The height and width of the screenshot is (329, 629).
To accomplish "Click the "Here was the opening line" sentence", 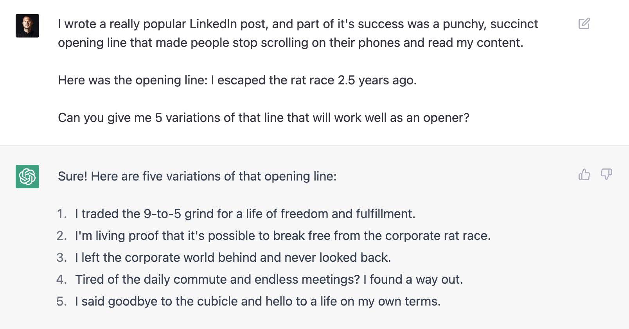I will pos(237,80).
